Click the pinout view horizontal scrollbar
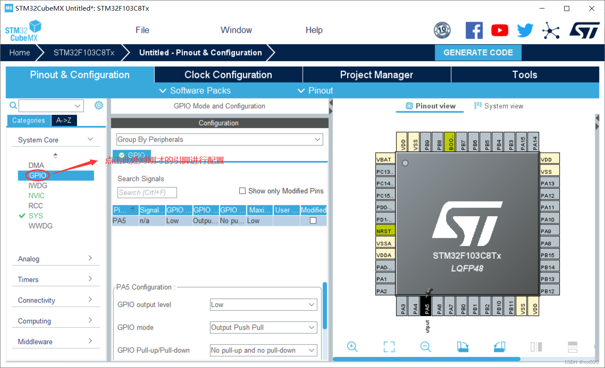605x368 pixels. coord(427,359)
